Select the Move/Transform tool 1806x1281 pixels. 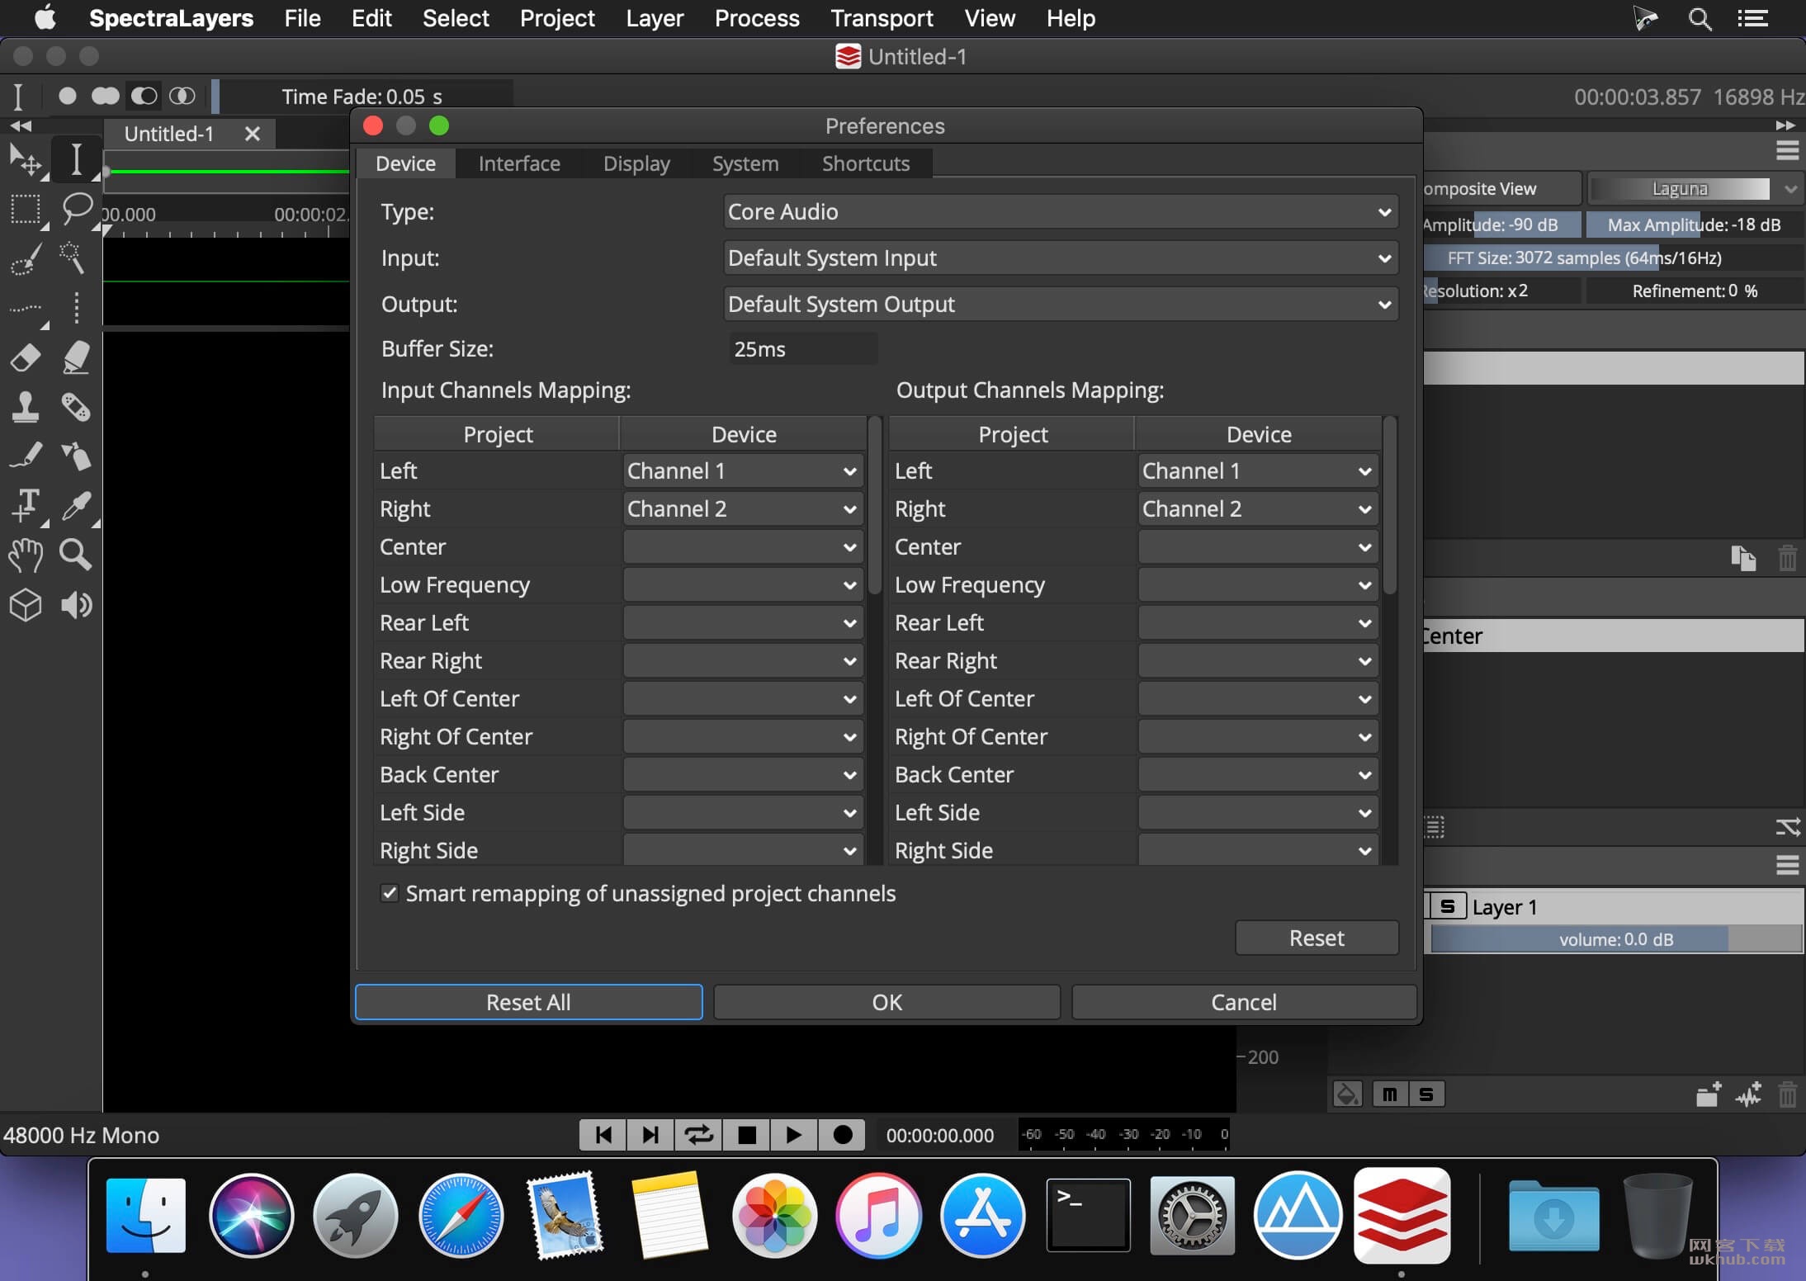tap(26, 160)
